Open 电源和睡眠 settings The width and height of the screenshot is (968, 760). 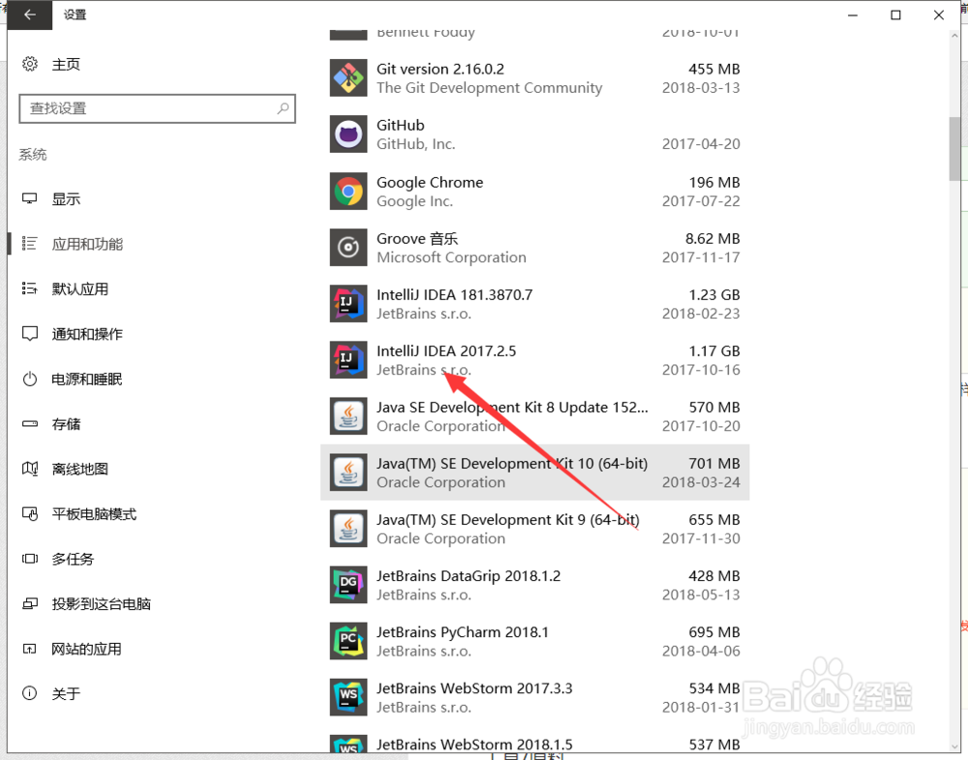click(x=87, y=380)
